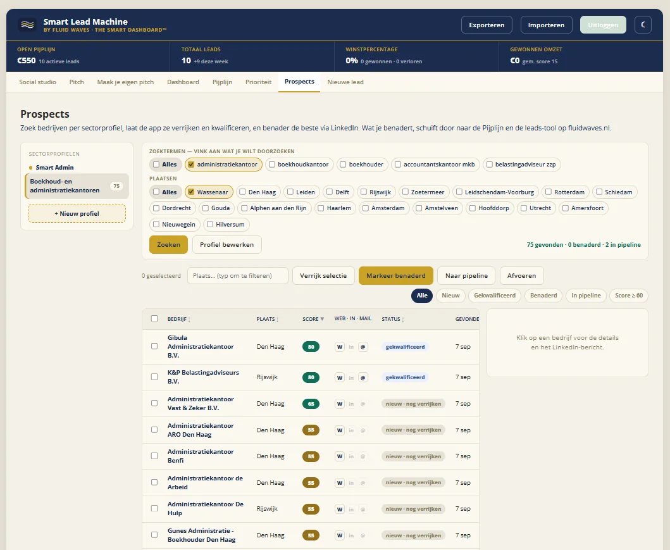Enable the boekhouder search term checkbox
670x550 pixels.
coord(343,165)
